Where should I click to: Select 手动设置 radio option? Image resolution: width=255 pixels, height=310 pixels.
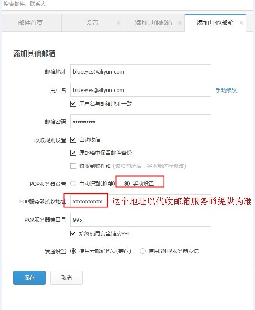[x=127, y=184]
